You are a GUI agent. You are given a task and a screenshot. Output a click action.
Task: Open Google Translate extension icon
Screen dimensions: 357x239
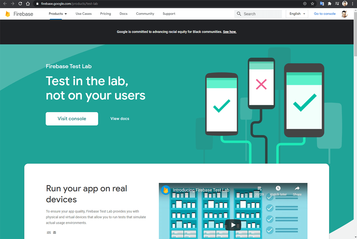[322, 4]
